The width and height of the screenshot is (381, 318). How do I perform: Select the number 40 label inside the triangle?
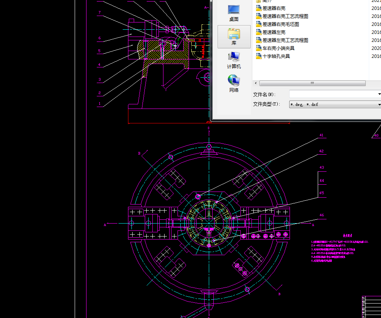[x=376, y=136]
